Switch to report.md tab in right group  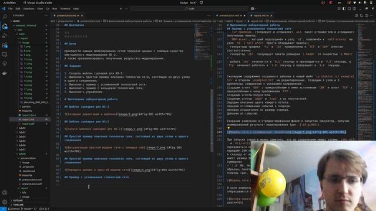click(260, 16)
